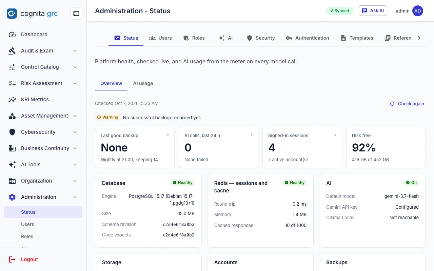434x271 pixels.
Task: Select Users in the Administration submenu
Action: [x=43, y=224]
